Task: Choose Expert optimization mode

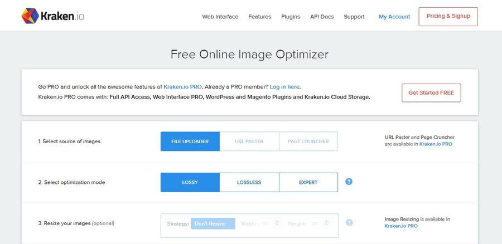Action: click(x=308, y=182)
